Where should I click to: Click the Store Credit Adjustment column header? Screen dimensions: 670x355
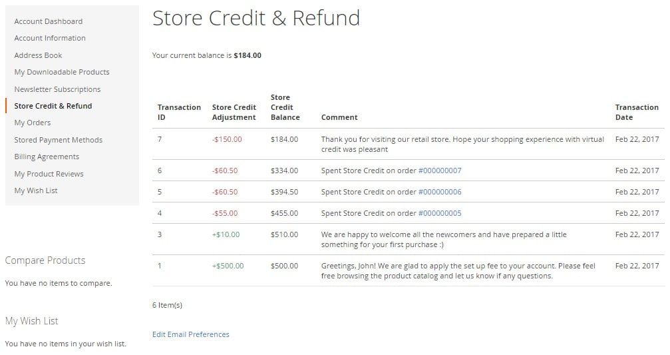[x=234, y=112]
